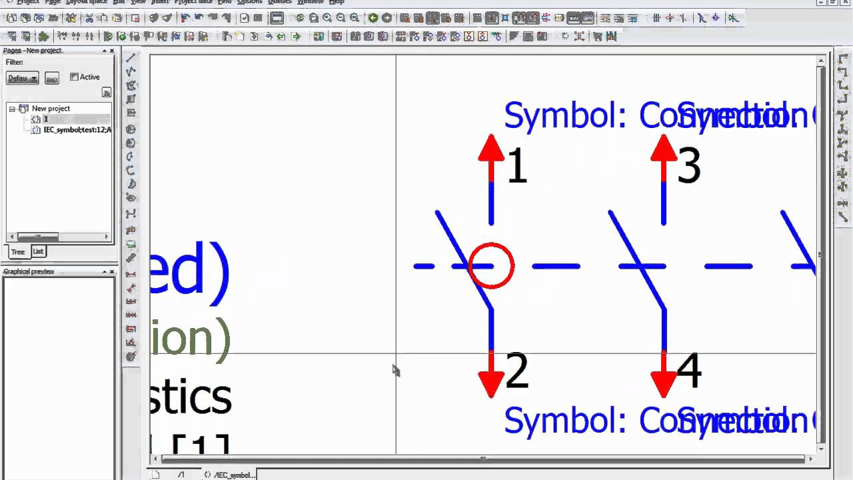The image size is (853, 480).
Task: Select the Dimension tool in left toolbar
Action: point(131,274)
